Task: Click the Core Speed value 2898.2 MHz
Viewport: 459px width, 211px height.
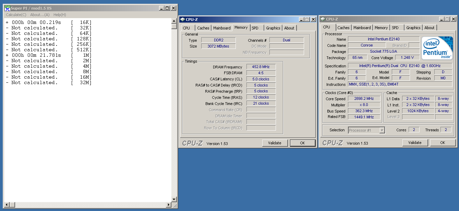Action: coord(364,98)
